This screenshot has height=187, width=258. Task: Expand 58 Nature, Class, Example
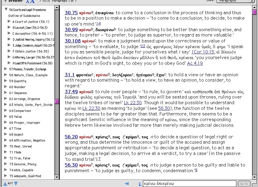pos(6,75)
